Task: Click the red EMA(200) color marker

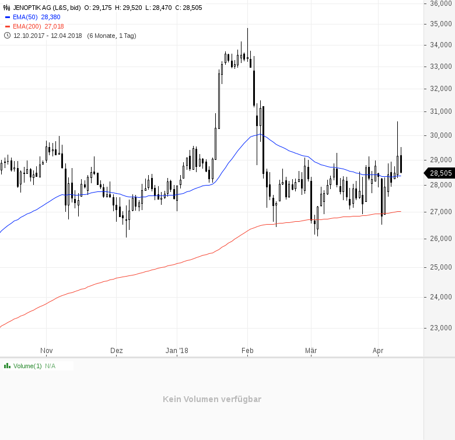Action: click(x=8, y=26)
